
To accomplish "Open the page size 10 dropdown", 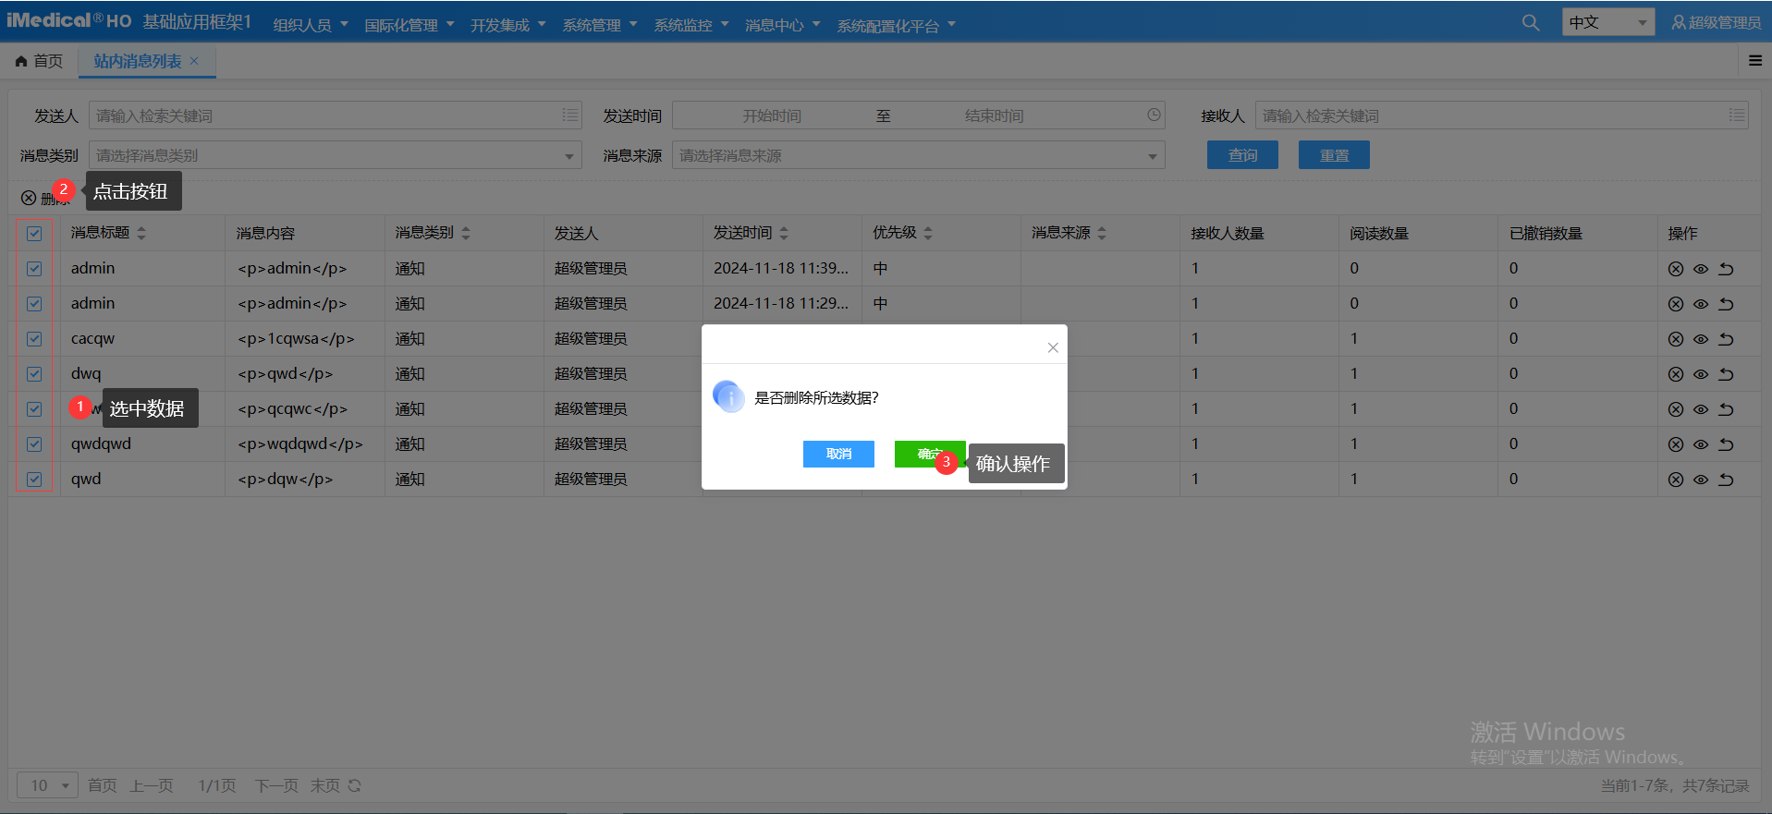I will pos(47,785).
